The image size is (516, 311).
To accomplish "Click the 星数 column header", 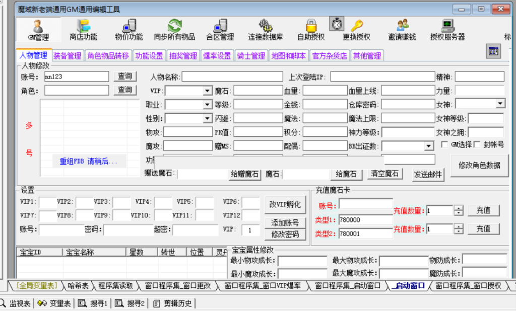I will (x=142, y=252).
